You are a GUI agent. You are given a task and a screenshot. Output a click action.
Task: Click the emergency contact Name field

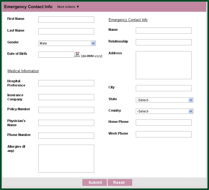tap(163, 31)
